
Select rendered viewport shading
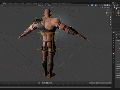coord(109,5)
